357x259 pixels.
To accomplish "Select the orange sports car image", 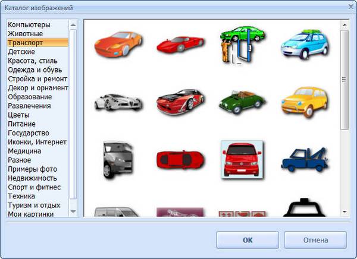I will click(118, 43).
